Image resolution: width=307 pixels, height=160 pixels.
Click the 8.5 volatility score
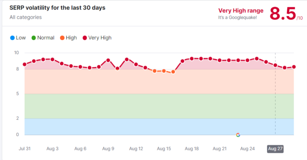pyautogui.click(x=283, y=14)
